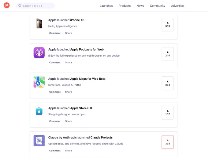Upvote Apple Maps for Web Beta, 364 votes
The width and height of the screenshot is (208, 160).
pos(168,83)
